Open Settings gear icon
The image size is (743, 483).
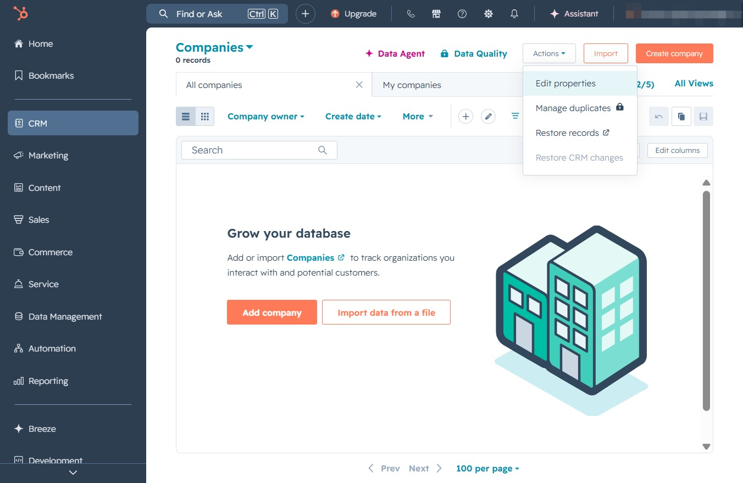click(x=488, y=14)
